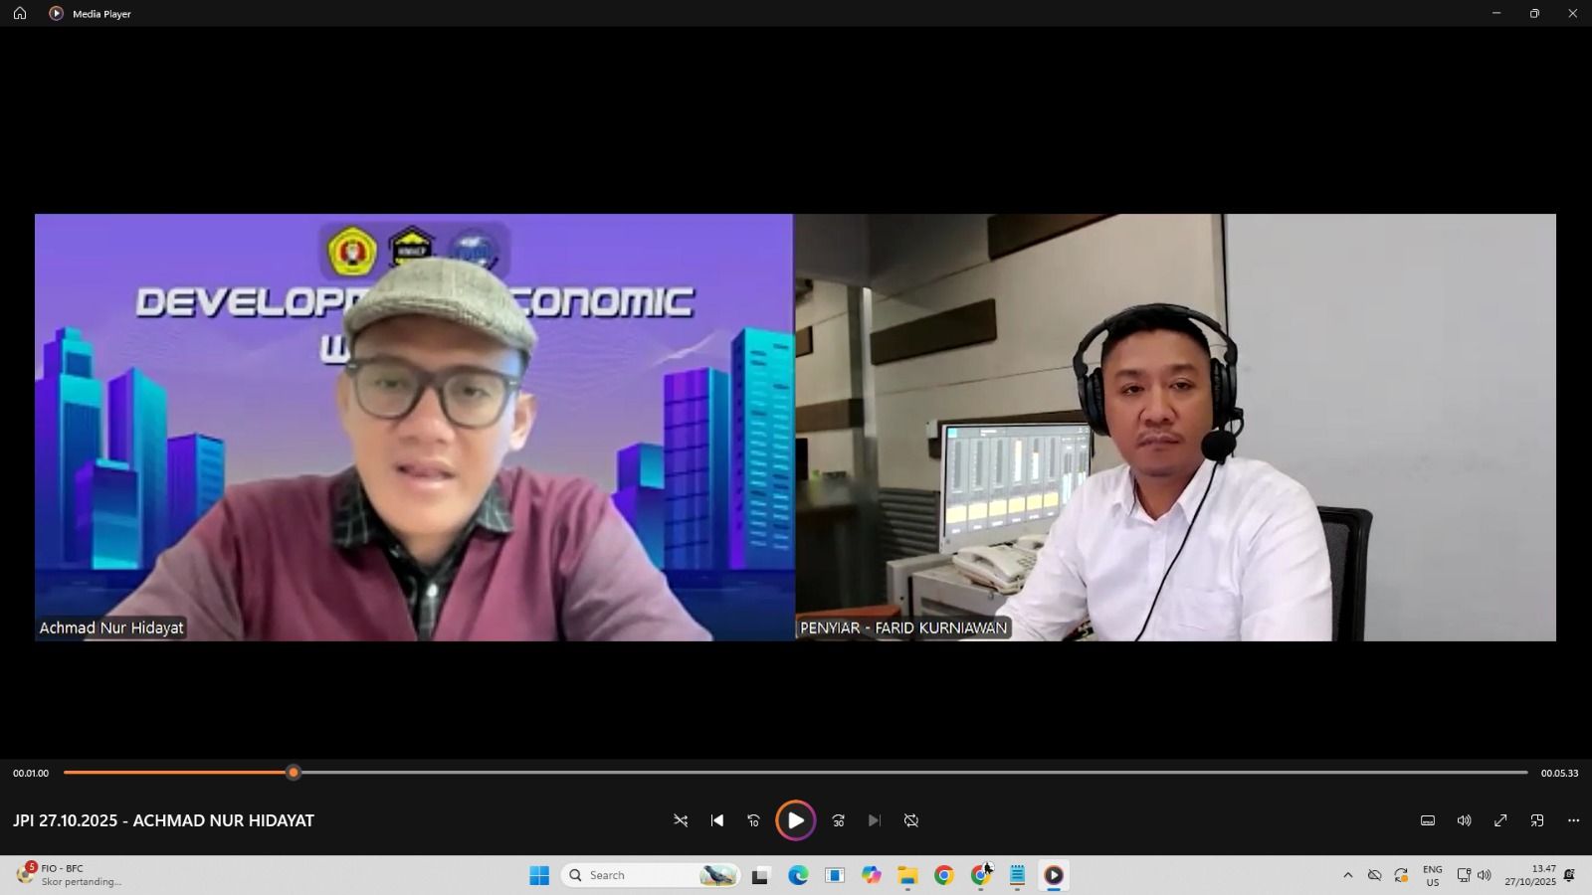Screen dimensions: 1592x895
Task: Skip back 10 seconds
Action: pyautogui.click(x=754, y=820)
